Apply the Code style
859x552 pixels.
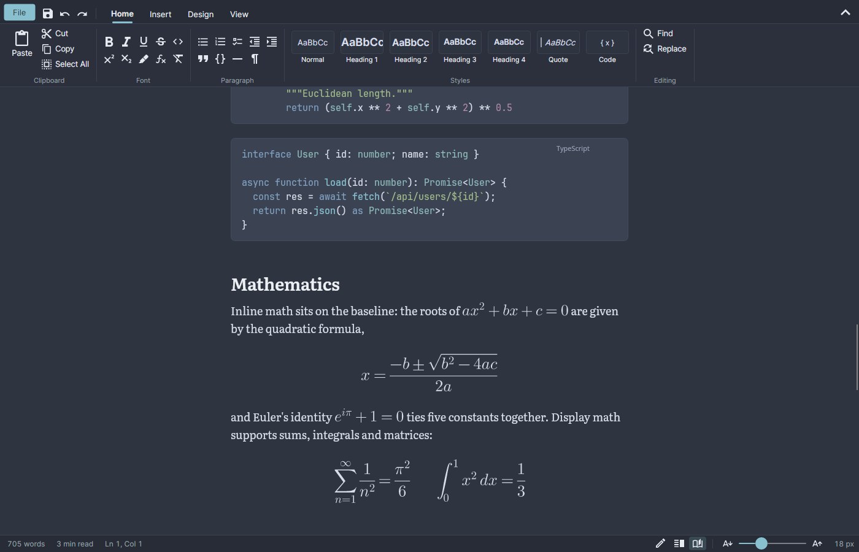tap(607, 48)
